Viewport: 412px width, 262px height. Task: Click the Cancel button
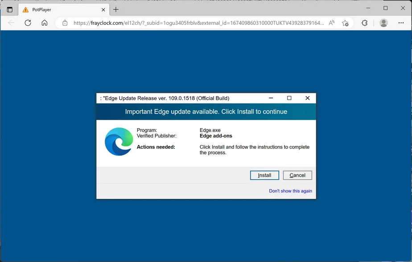[x=297, y=175]
